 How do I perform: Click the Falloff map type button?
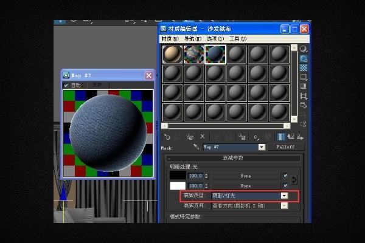pos(285,147)
